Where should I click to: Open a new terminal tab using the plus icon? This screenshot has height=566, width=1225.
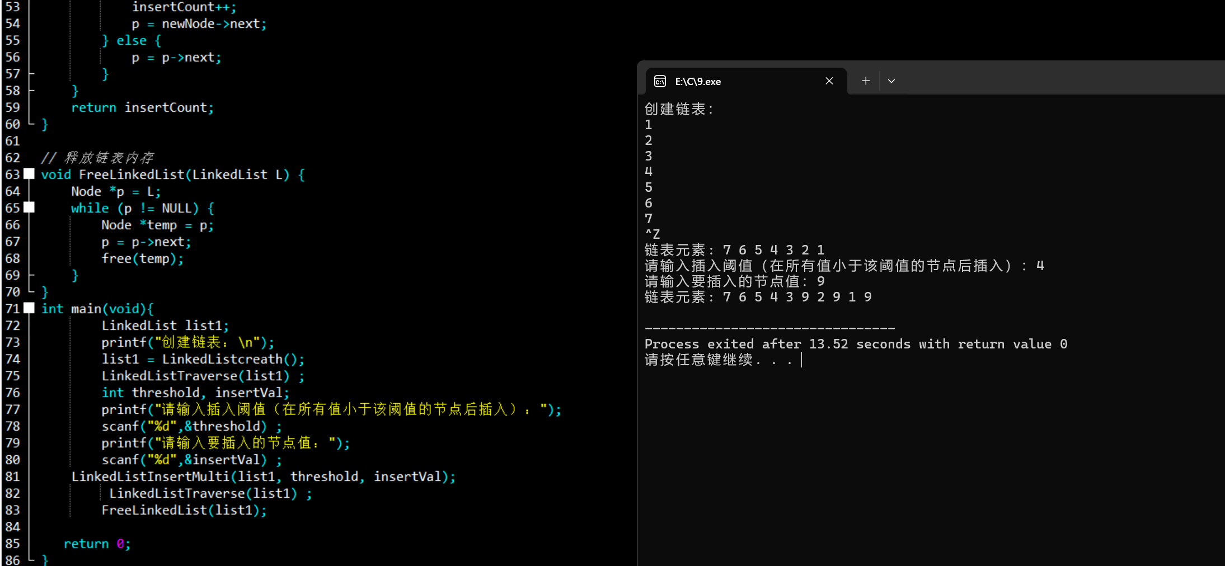864,81
